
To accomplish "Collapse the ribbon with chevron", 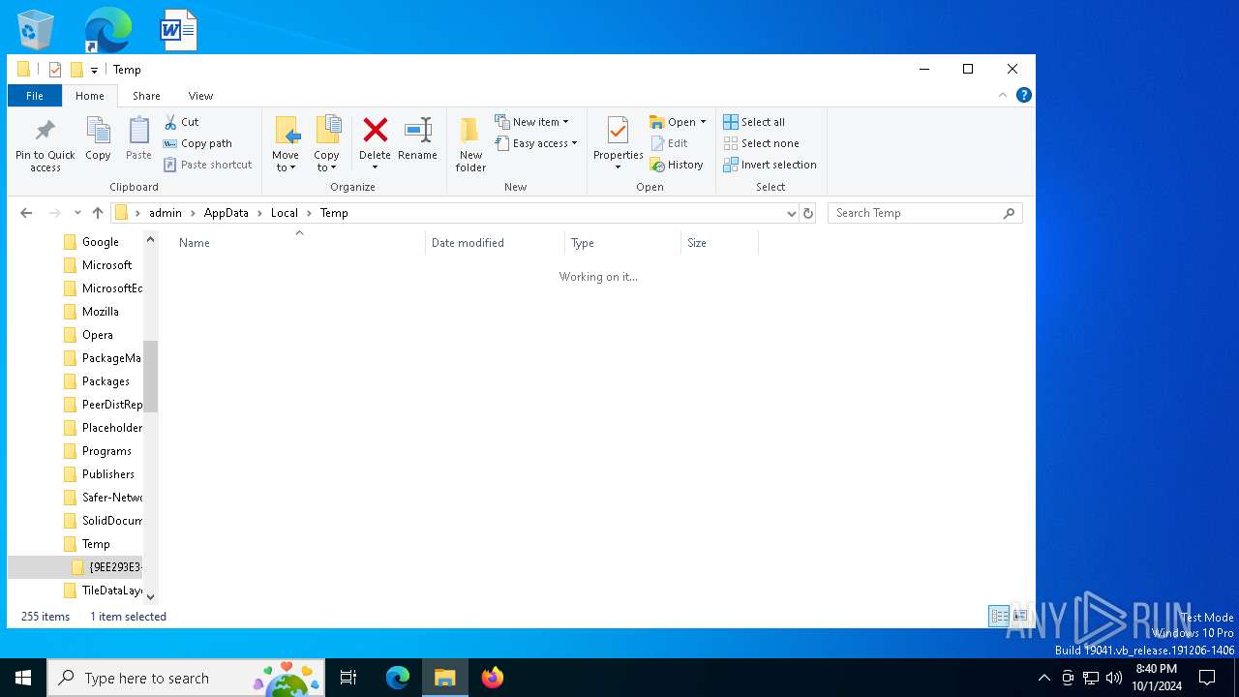I will pyautogui.click(x=1003, y=95).
